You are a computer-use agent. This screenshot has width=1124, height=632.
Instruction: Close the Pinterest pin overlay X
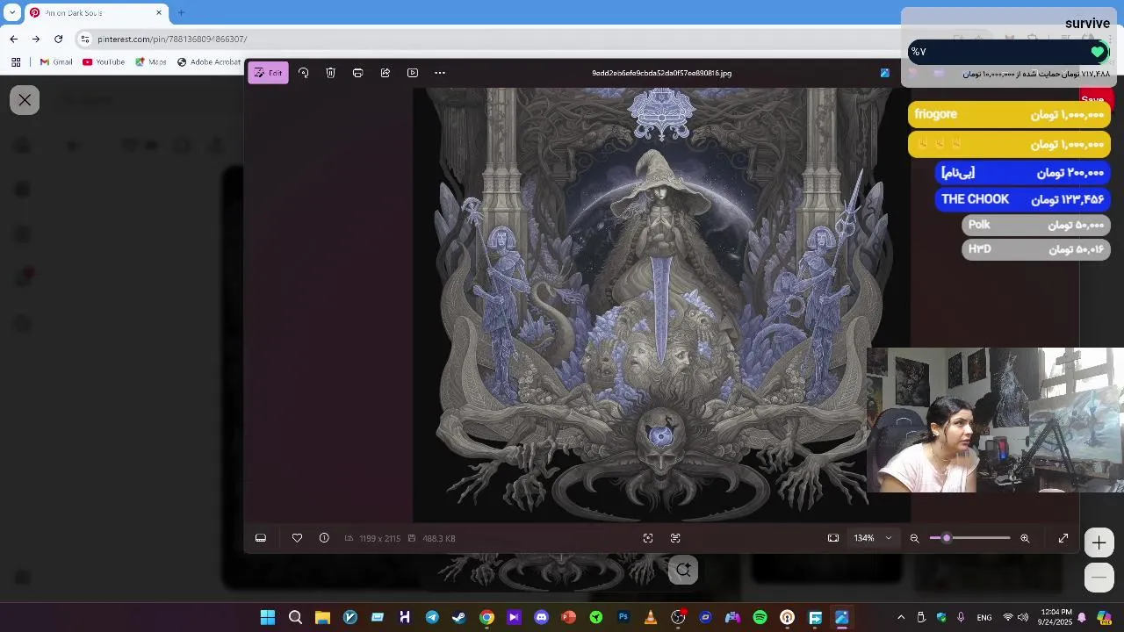tap(25, 100)
